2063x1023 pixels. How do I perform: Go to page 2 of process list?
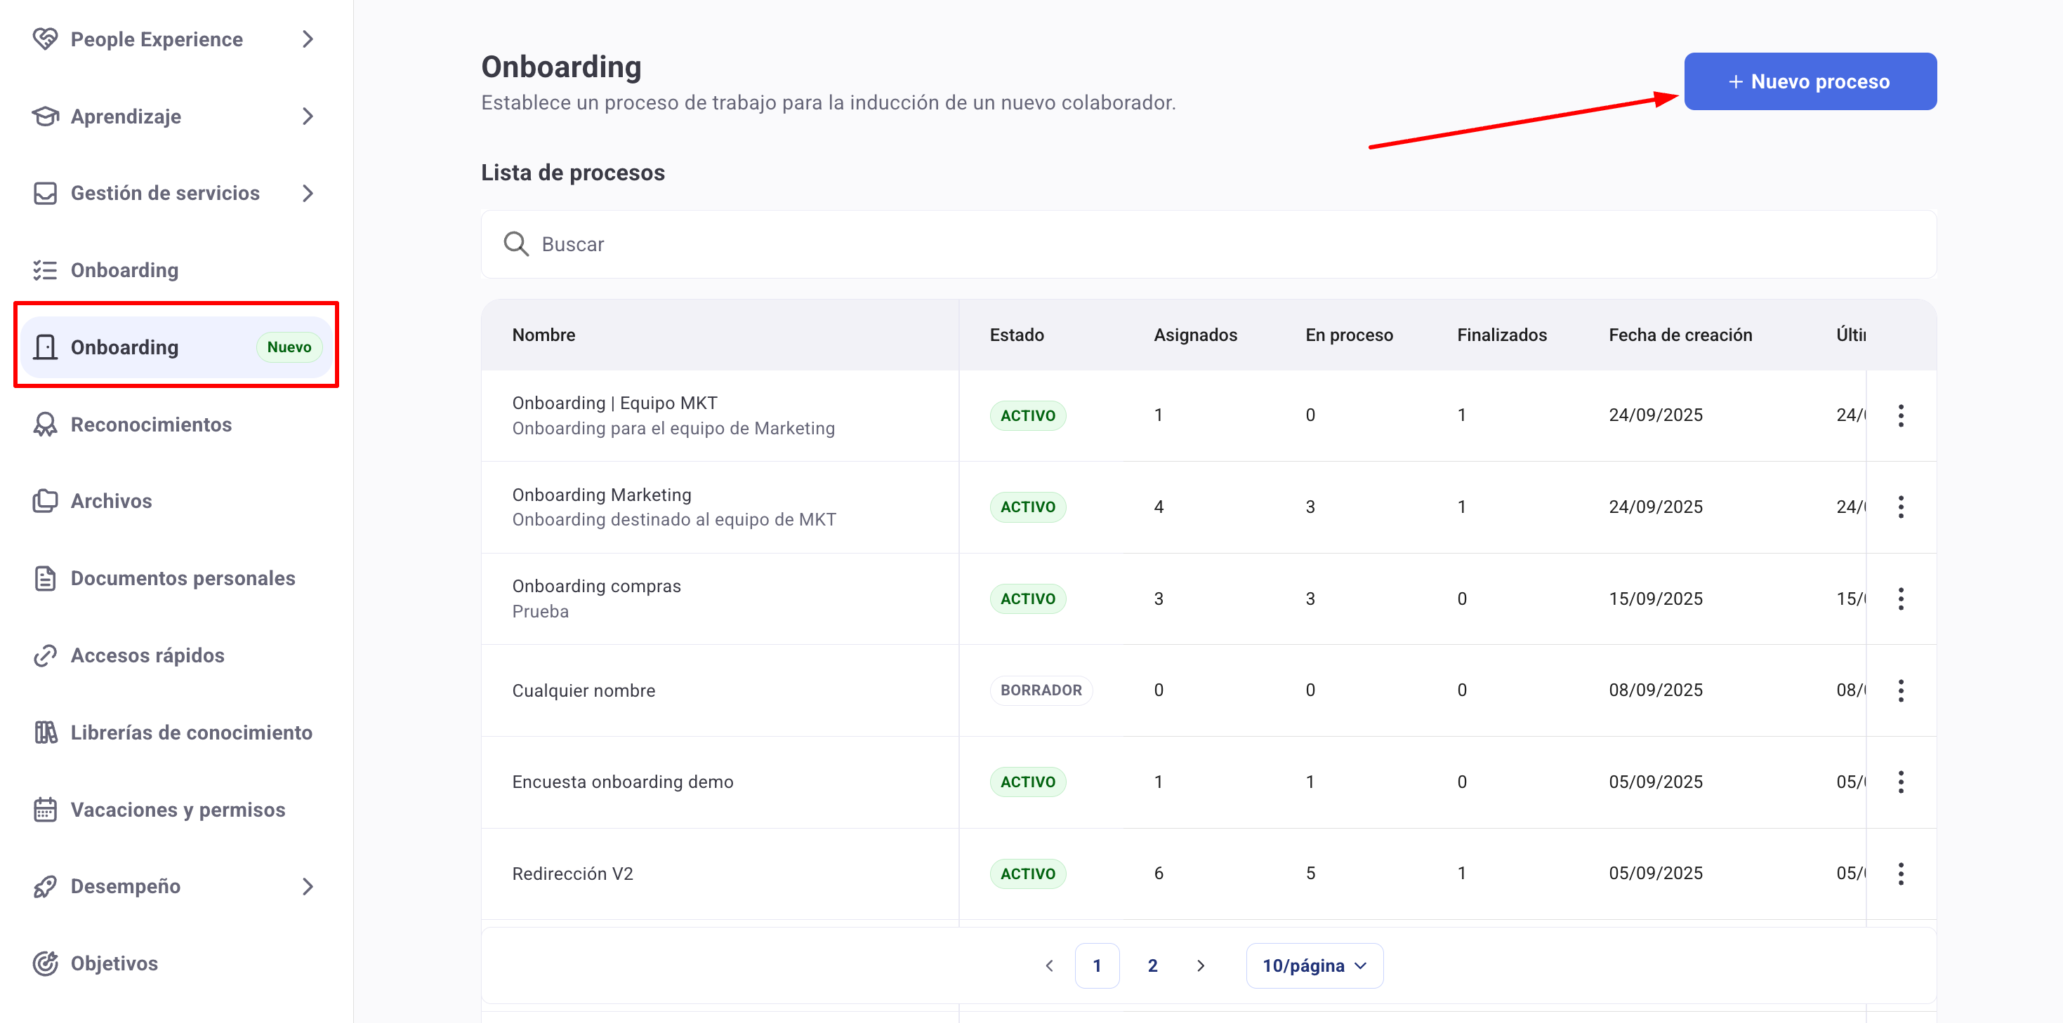[1152, 965]
